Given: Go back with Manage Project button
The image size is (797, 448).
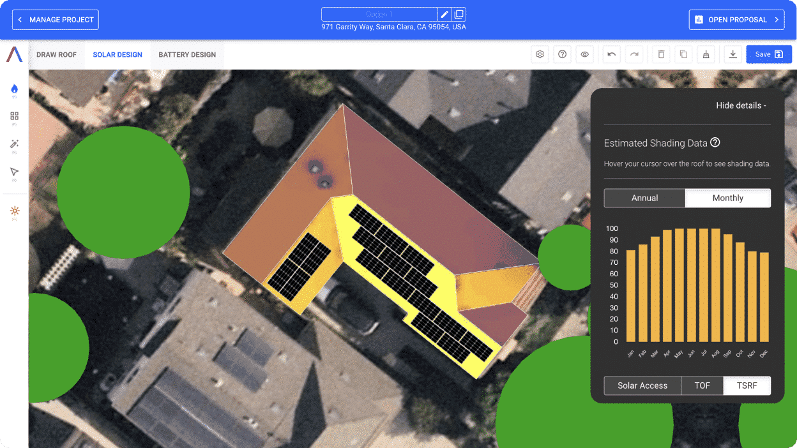Looking at the screenshot, I should tap(56, 20).
